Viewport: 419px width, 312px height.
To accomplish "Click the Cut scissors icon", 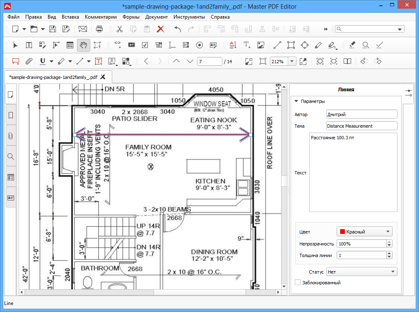I will pos(119,29).
